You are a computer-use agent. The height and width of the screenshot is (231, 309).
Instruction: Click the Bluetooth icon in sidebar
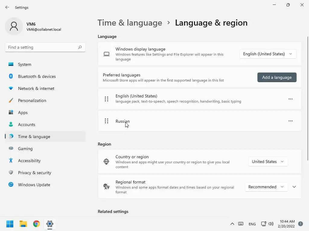[x=11, y=76]
